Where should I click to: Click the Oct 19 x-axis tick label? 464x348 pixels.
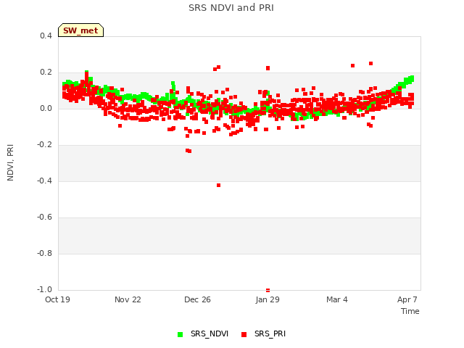click(x=57, y=299)
